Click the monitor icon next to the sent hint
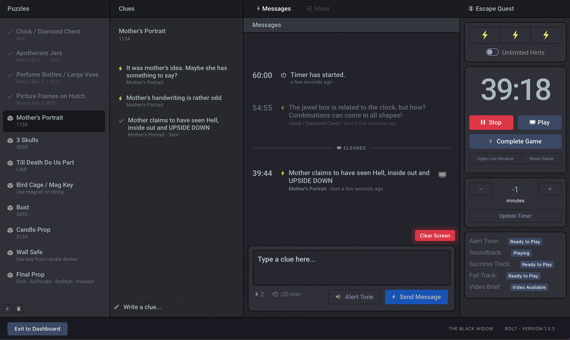The height and width of the screenshot is (340, 570). pyautogui.click(x=442, y=174)
